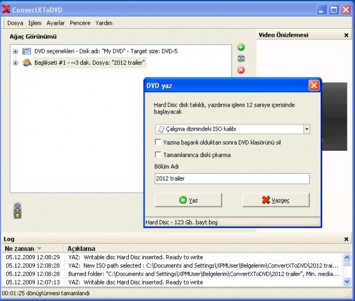The width and height of the screenshot is (355, 301).
Task: Click the Yaz burn button
Action: point(188,200)
